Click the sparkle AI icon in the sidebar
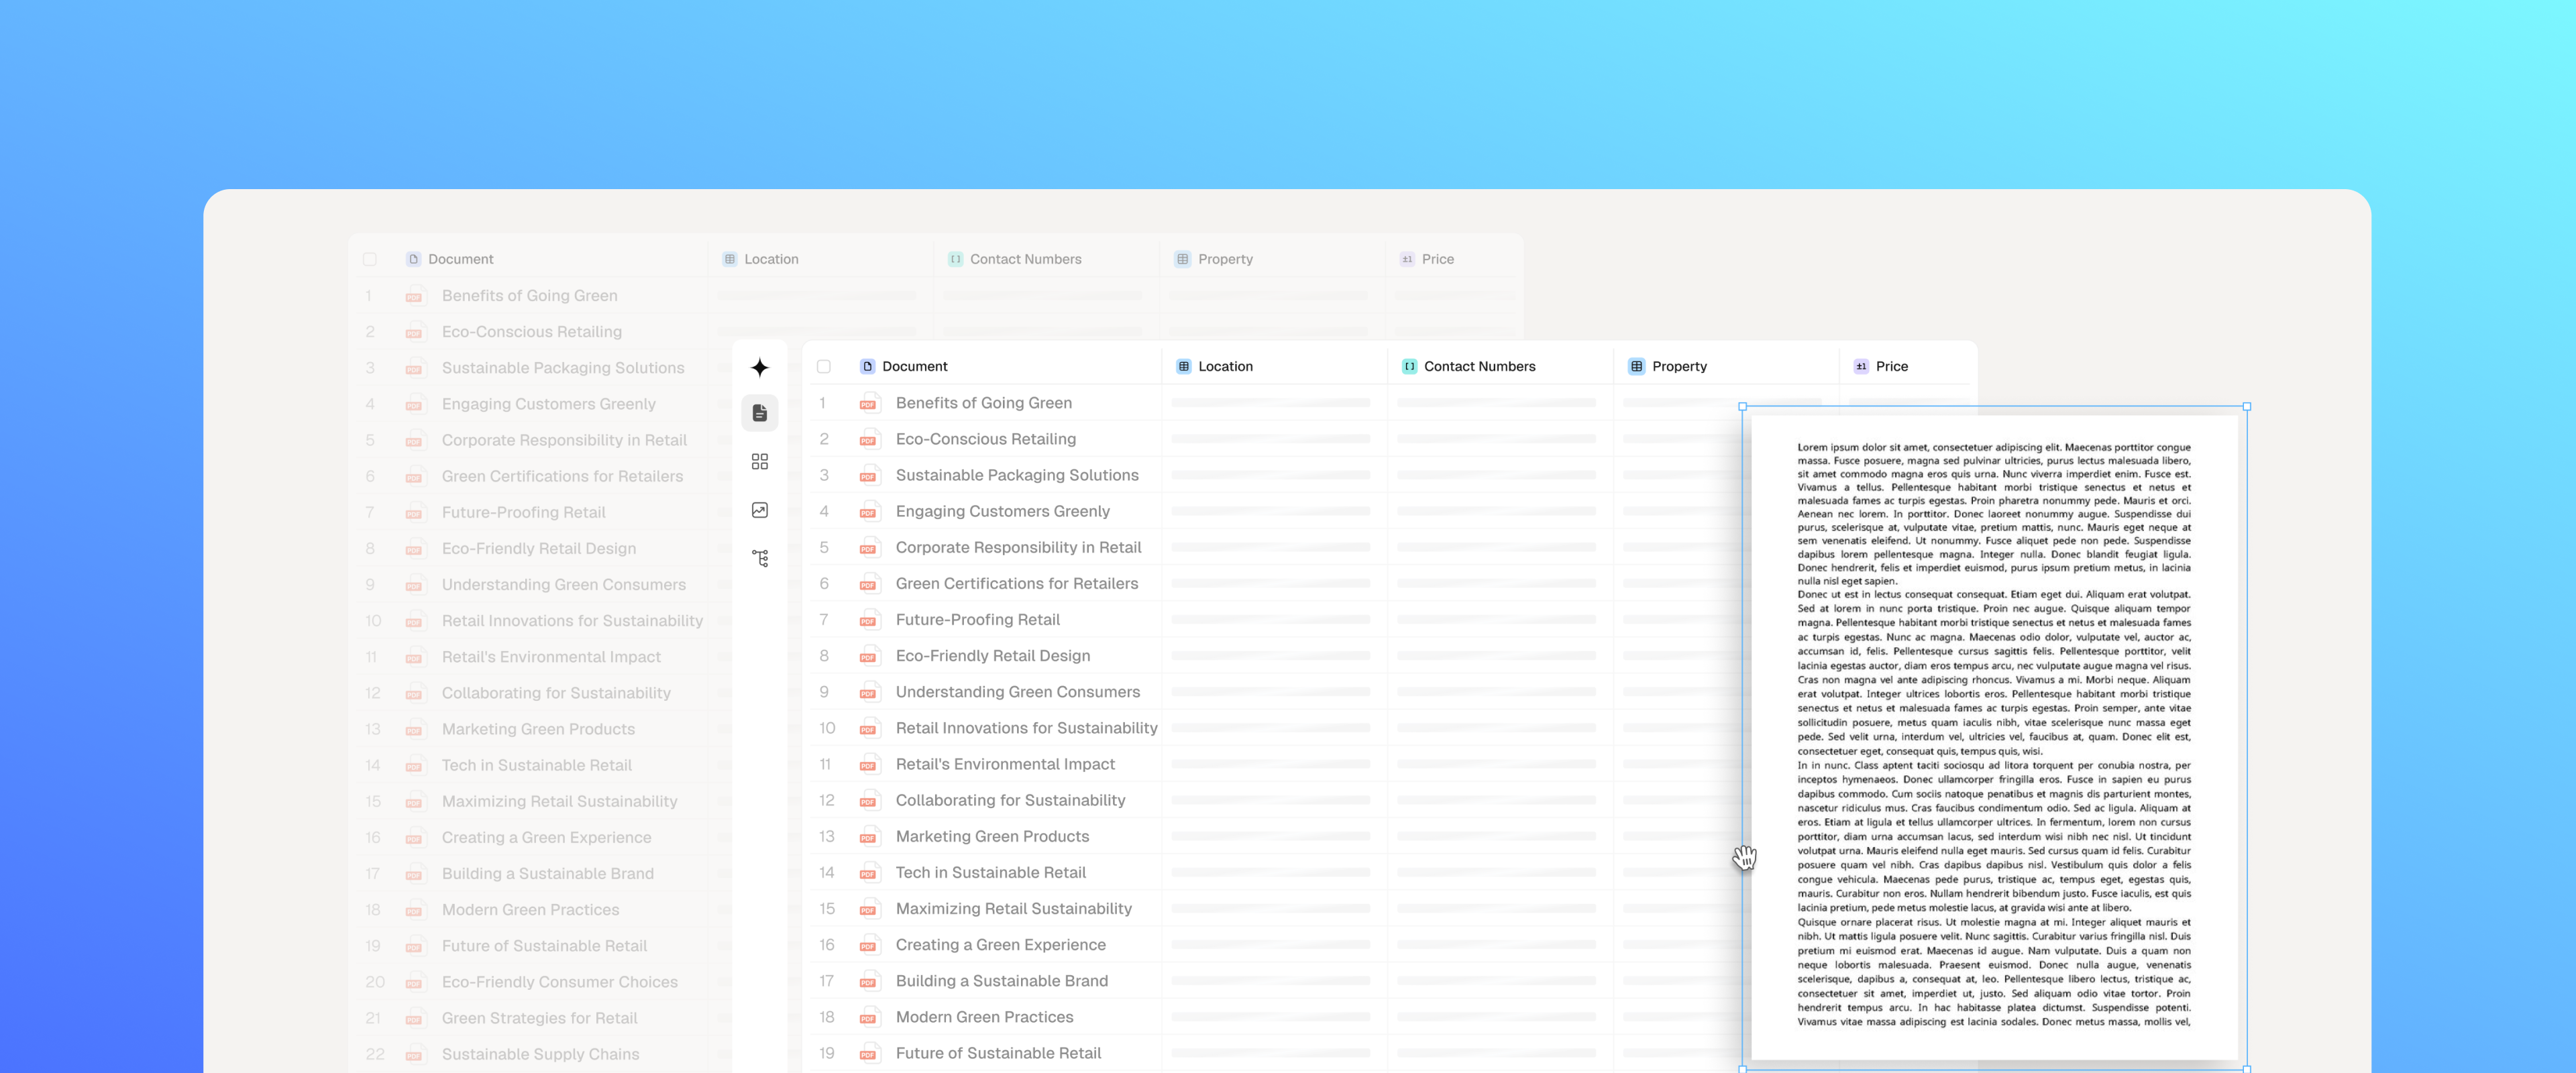 tap(760, 367)
